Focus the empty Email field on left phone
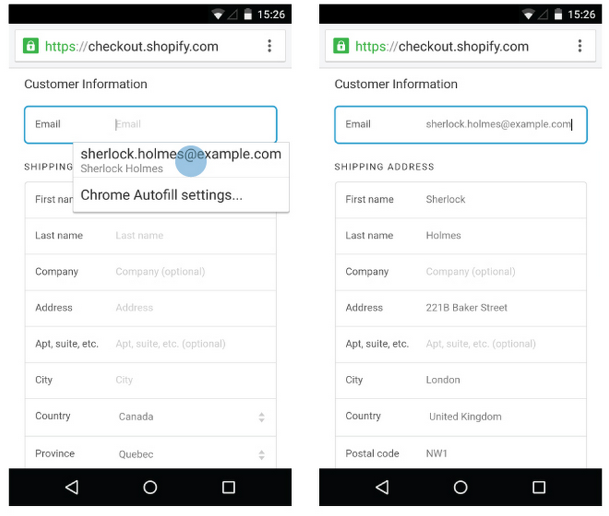This screenshot has width=609, height=516. coord(150,125)
